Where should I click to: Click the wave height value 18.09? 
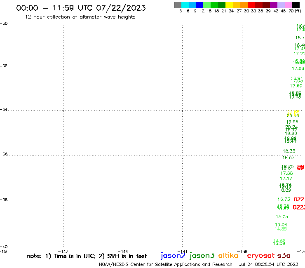coord(285,190)
